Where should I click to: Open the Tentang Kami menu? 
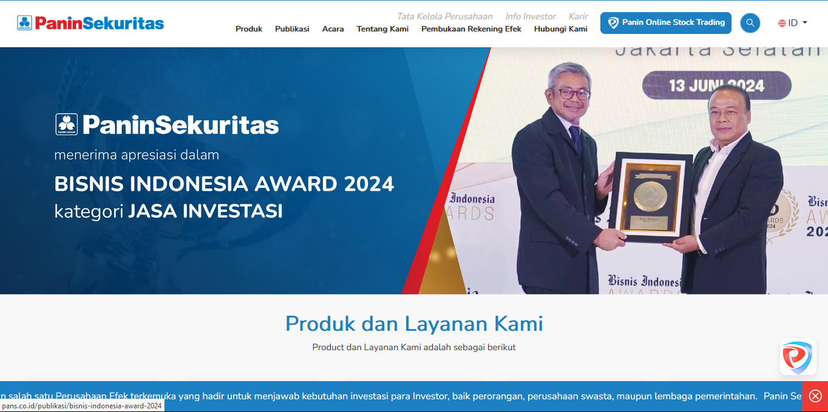pyautogui.click(x=382, y=28)
